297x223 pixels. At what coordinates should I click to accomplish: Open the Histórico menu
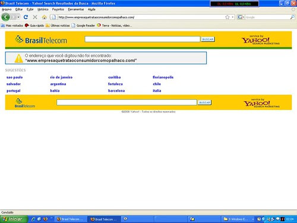coord(43,10)
